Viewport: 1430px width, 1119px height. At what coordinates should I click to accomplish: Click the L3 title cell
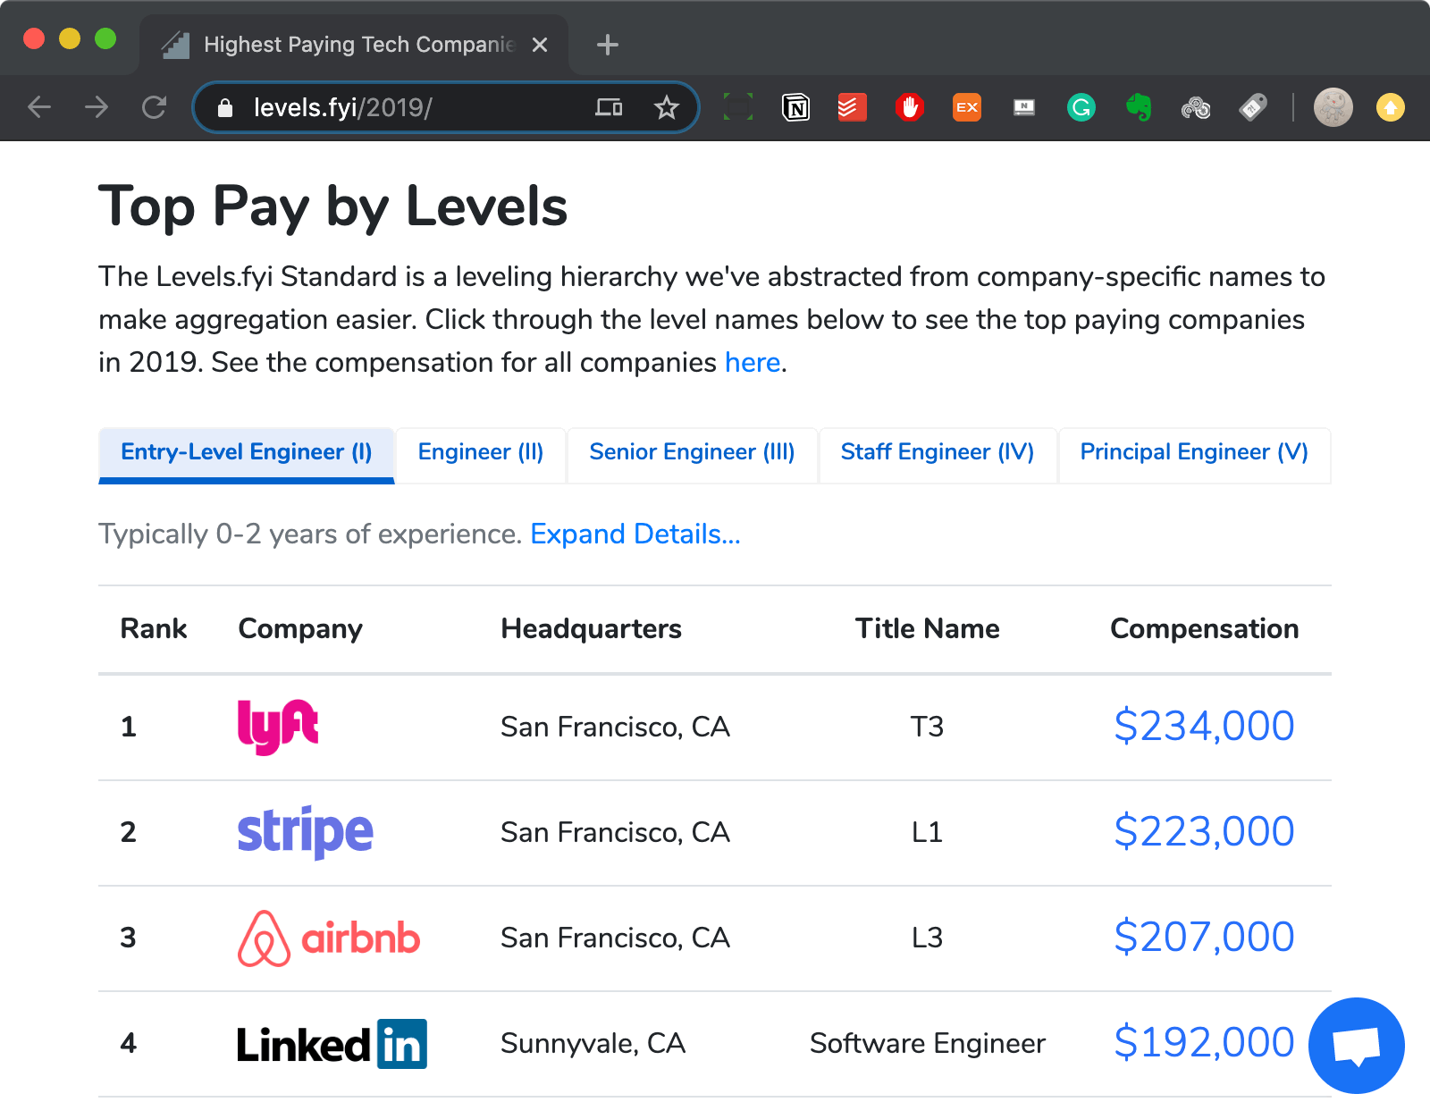pyautogui.click(x=928, y=938)
